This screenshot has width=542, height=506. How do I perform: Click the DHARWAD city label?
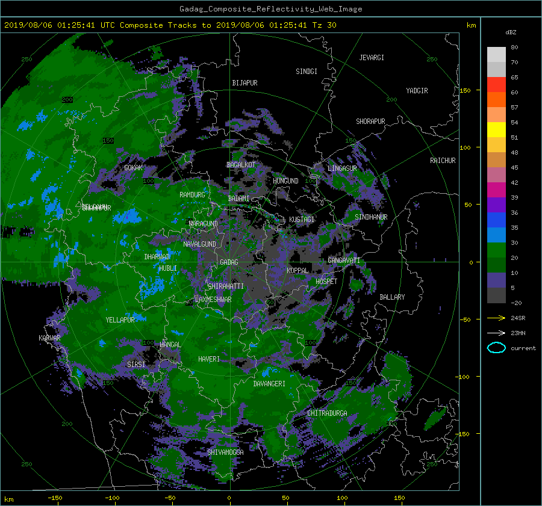tap(157, 257)
